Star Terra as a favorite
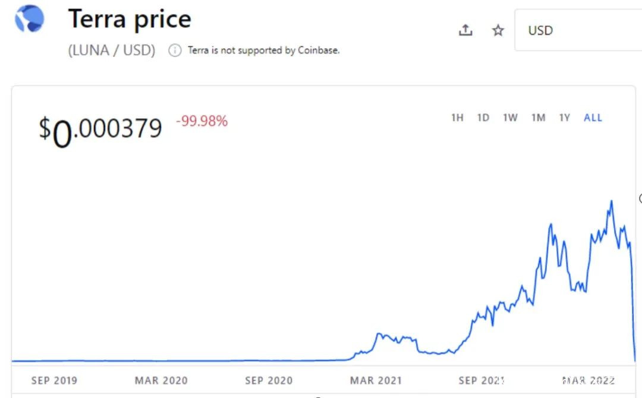This screenshot has height=398, width=642. point(498,30)
